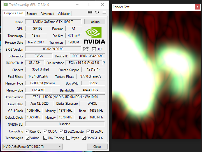The height and width of the screenshot is (152, 202).
Task: Click the GPU Clock value 1569 MHz
Action: point(34,110)
